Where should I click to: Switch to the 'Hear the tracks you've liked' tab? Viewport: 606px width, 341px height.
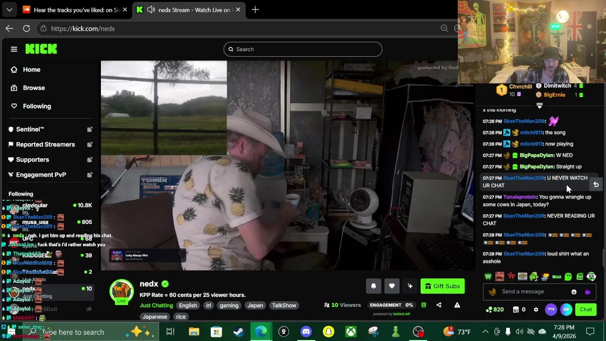coord(75,9)
